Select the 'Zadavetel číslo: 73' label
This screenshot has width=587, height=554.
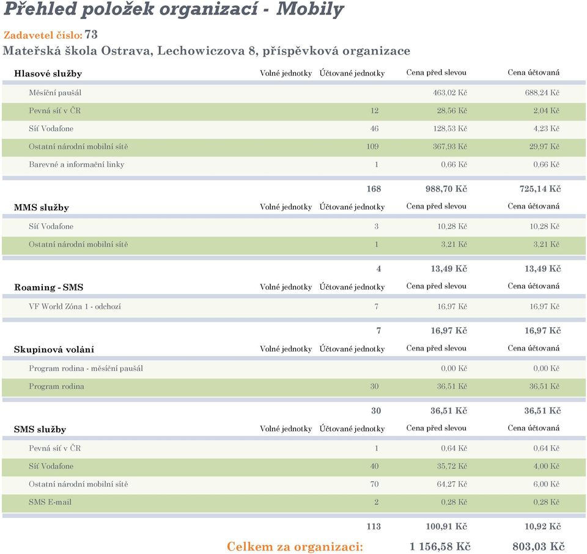pyautogui.click(x=51, y=35)
